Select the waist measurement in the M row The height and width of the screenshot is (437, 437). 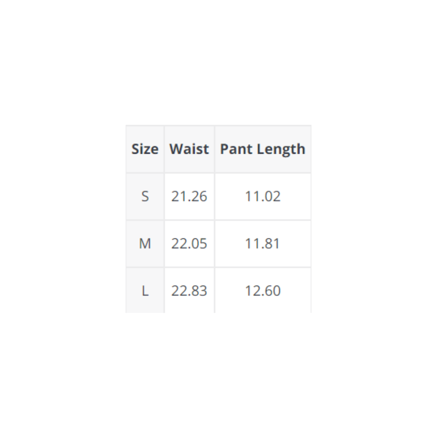[x=189, y=244]
